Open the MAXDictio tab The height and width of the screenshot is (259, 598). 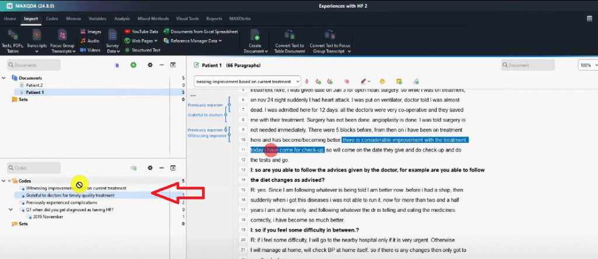[x=240, y=19]
